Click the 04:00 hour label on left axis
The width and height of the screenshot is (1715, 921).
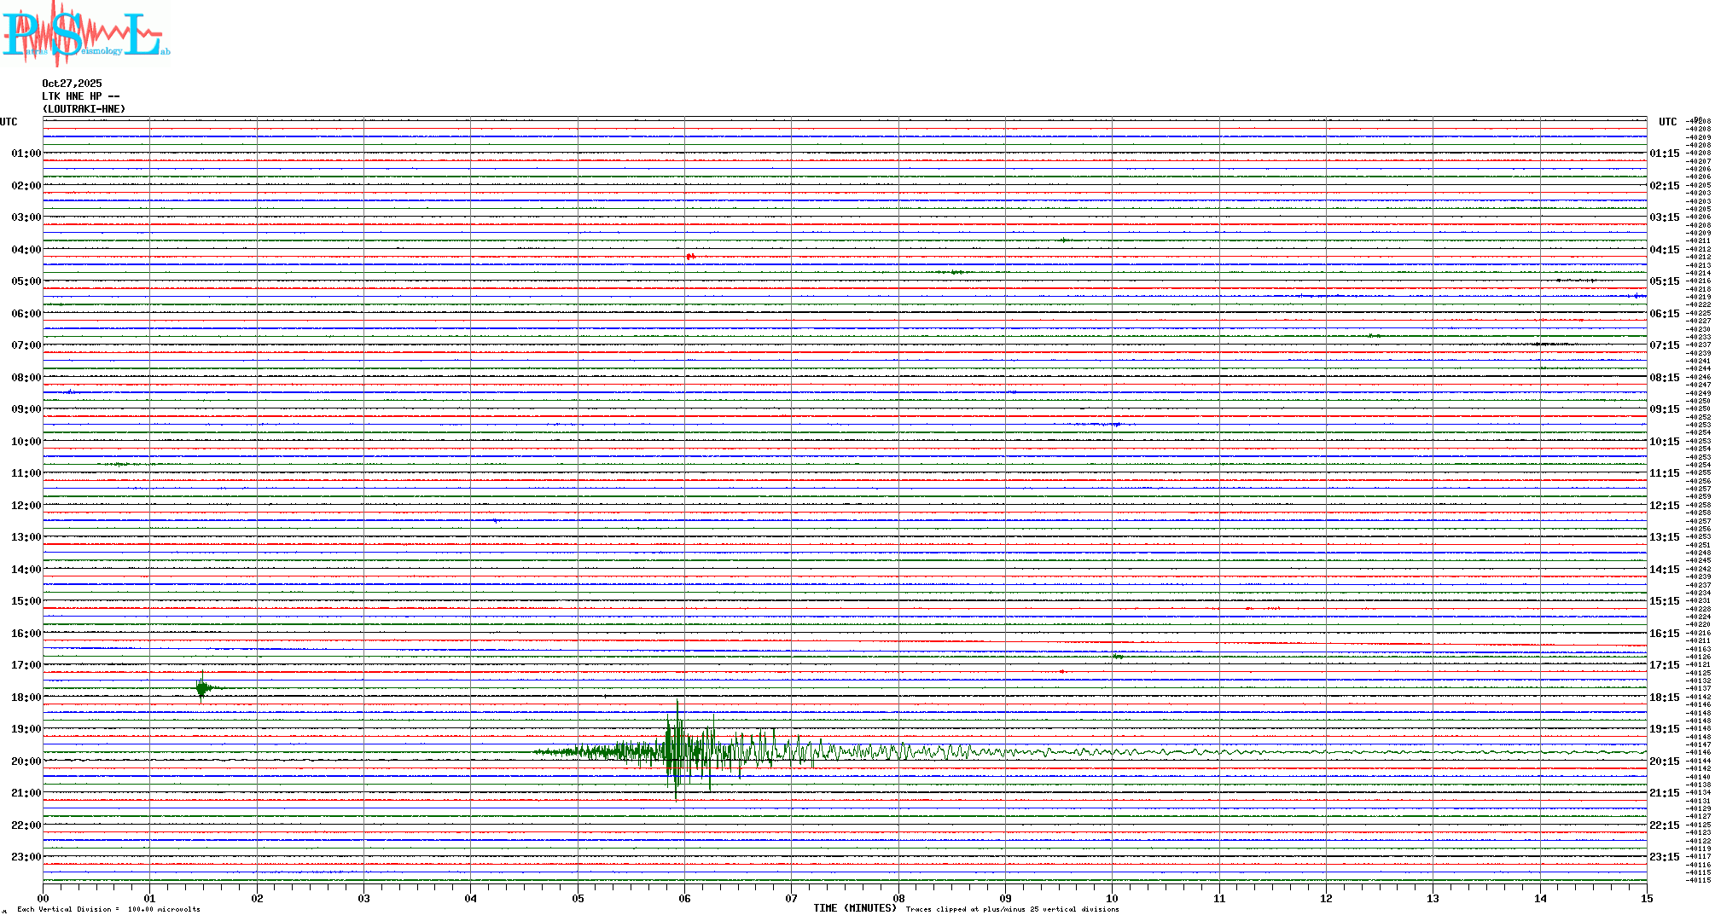point(26,250)
